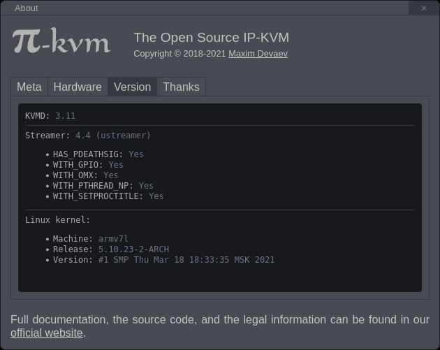Screen dimensions: 440x350
Task: Click the WITH_OMX: Yes line
Action: [85, 175]
